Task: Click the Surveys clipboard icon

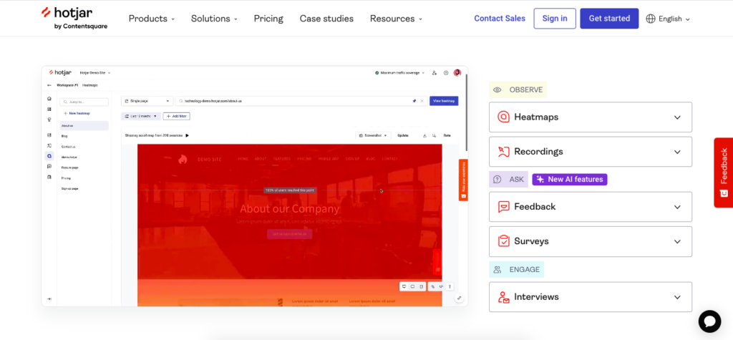Action: point(504,241)
